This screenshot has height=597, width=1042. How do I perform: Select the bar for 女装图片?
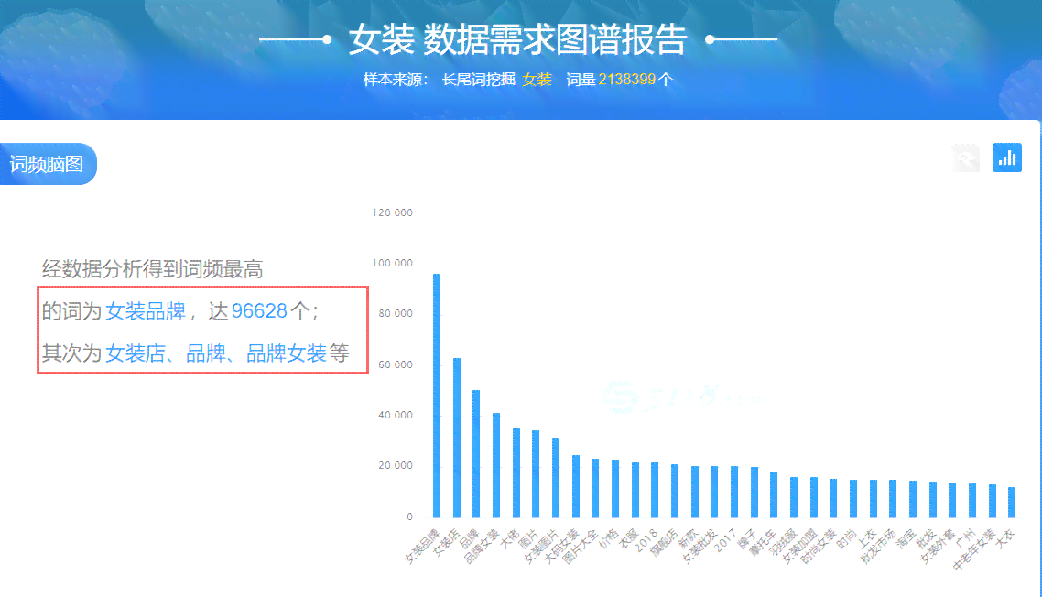(556, 477)
